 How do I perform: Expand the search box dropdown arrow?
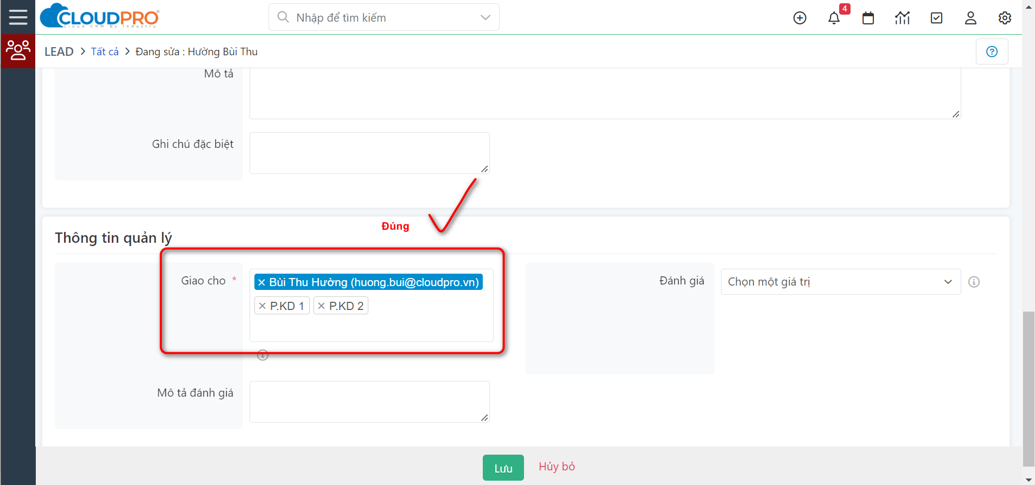pyautogui.click(x=485, y=17)
